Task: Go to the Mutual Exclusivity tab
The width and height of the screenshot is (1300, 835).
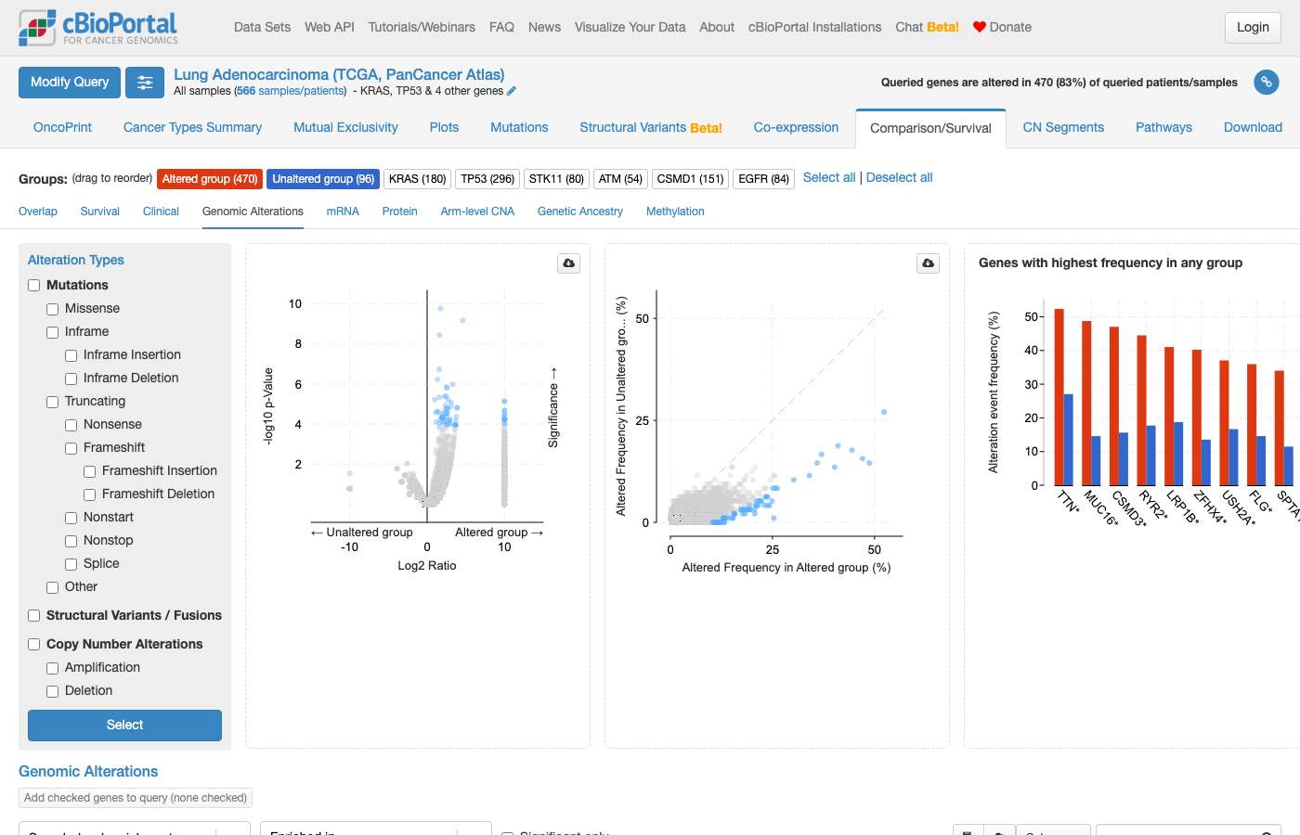Action: [345, 128]
